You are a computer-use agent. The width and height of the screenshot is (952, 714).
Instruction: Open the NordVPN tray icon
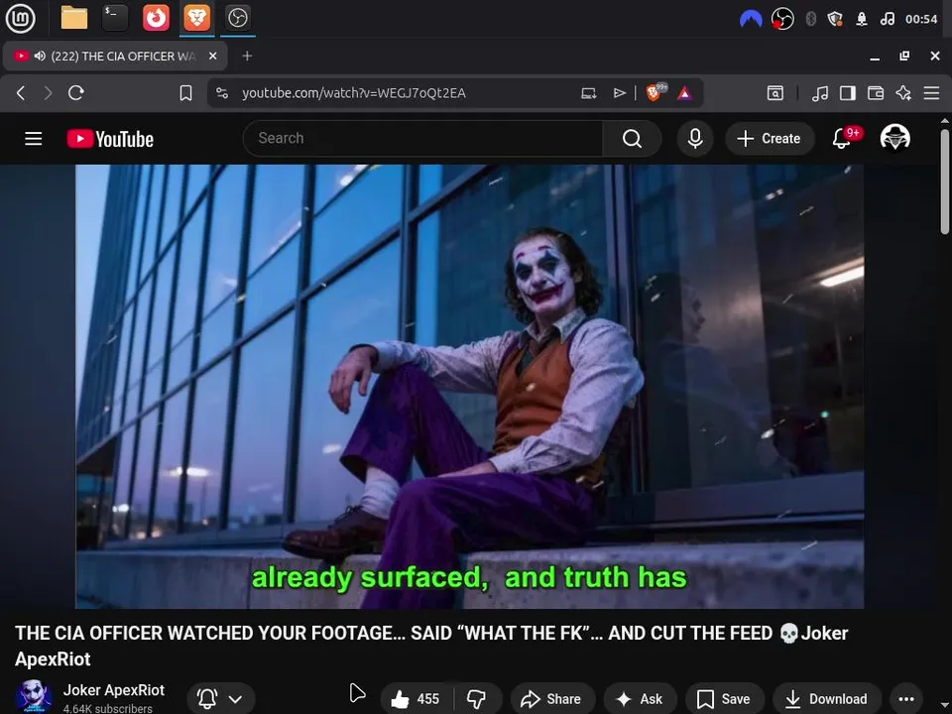point(751,19)
